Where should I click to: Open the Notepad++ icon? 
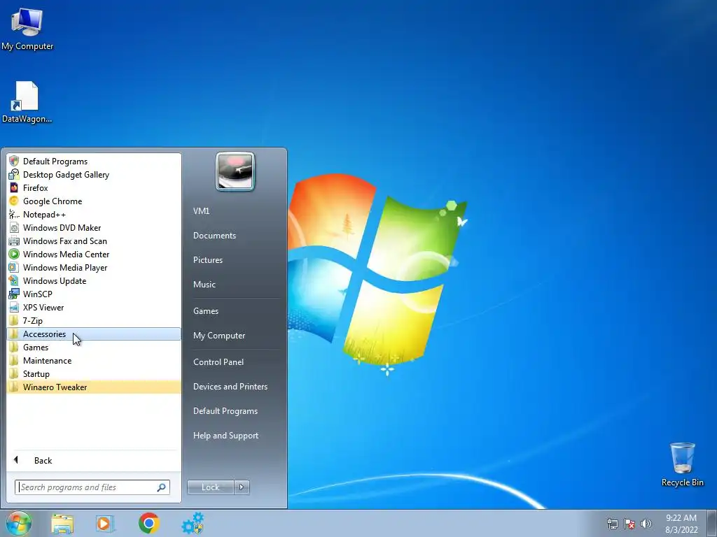pos(14,214)
